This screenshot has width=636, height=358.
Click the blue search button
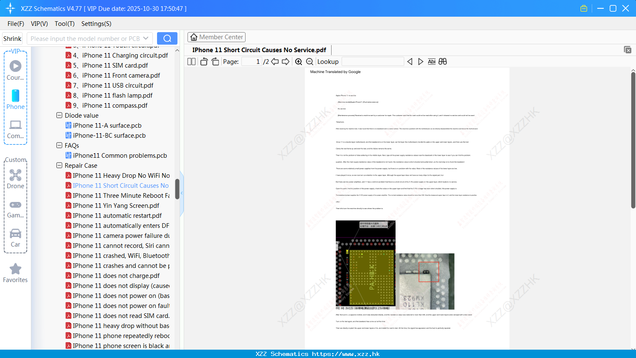pyautogui.click(x=167, y=38)
